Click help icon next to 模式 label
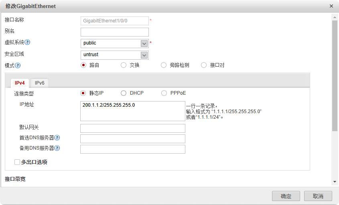The height and width of the screenshot is (205, 339). (18, 65)
